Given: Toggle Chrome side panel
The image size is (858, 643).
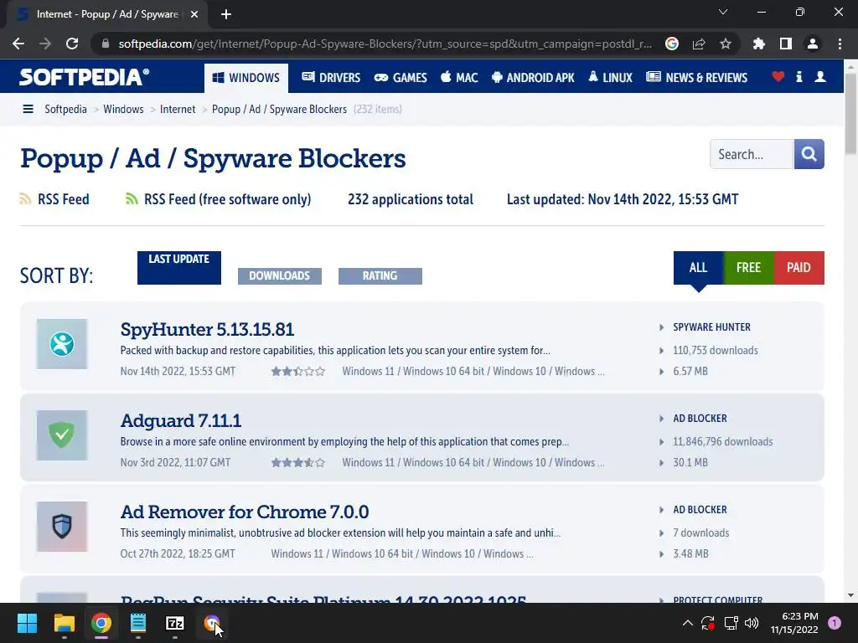Looking at the screenshot, I should click(786, 44).
